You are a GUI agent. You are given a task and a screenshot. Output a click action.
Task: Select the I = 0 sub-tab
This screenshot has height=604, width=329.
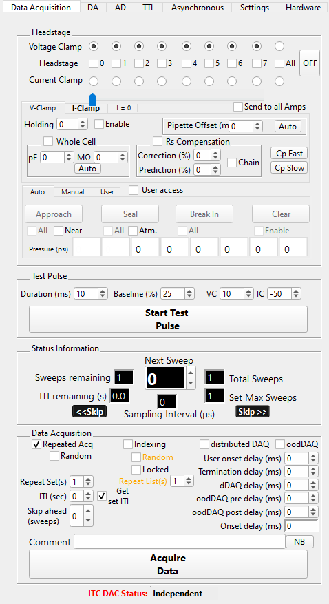pyautogui.click(x=123, y=108)
